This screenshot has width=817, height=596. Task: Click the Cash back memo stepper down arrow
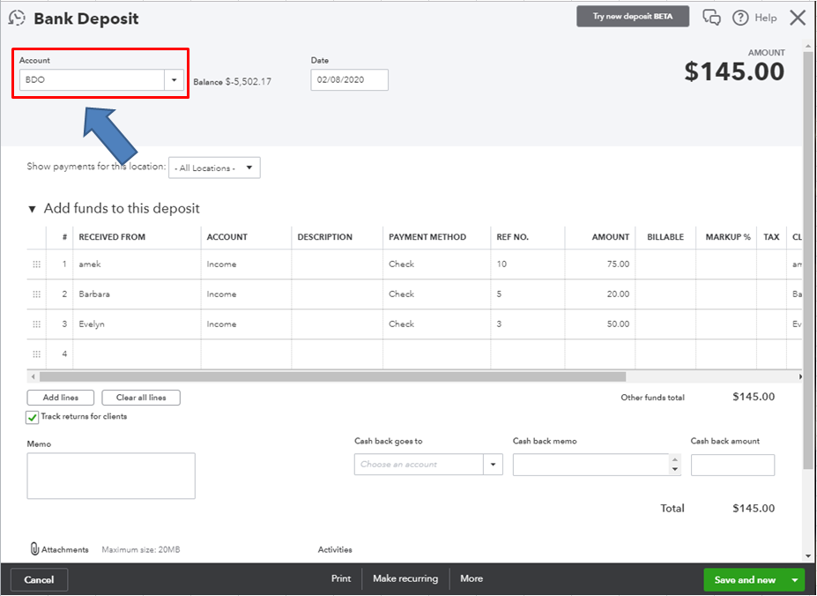[x=675, y=469]
